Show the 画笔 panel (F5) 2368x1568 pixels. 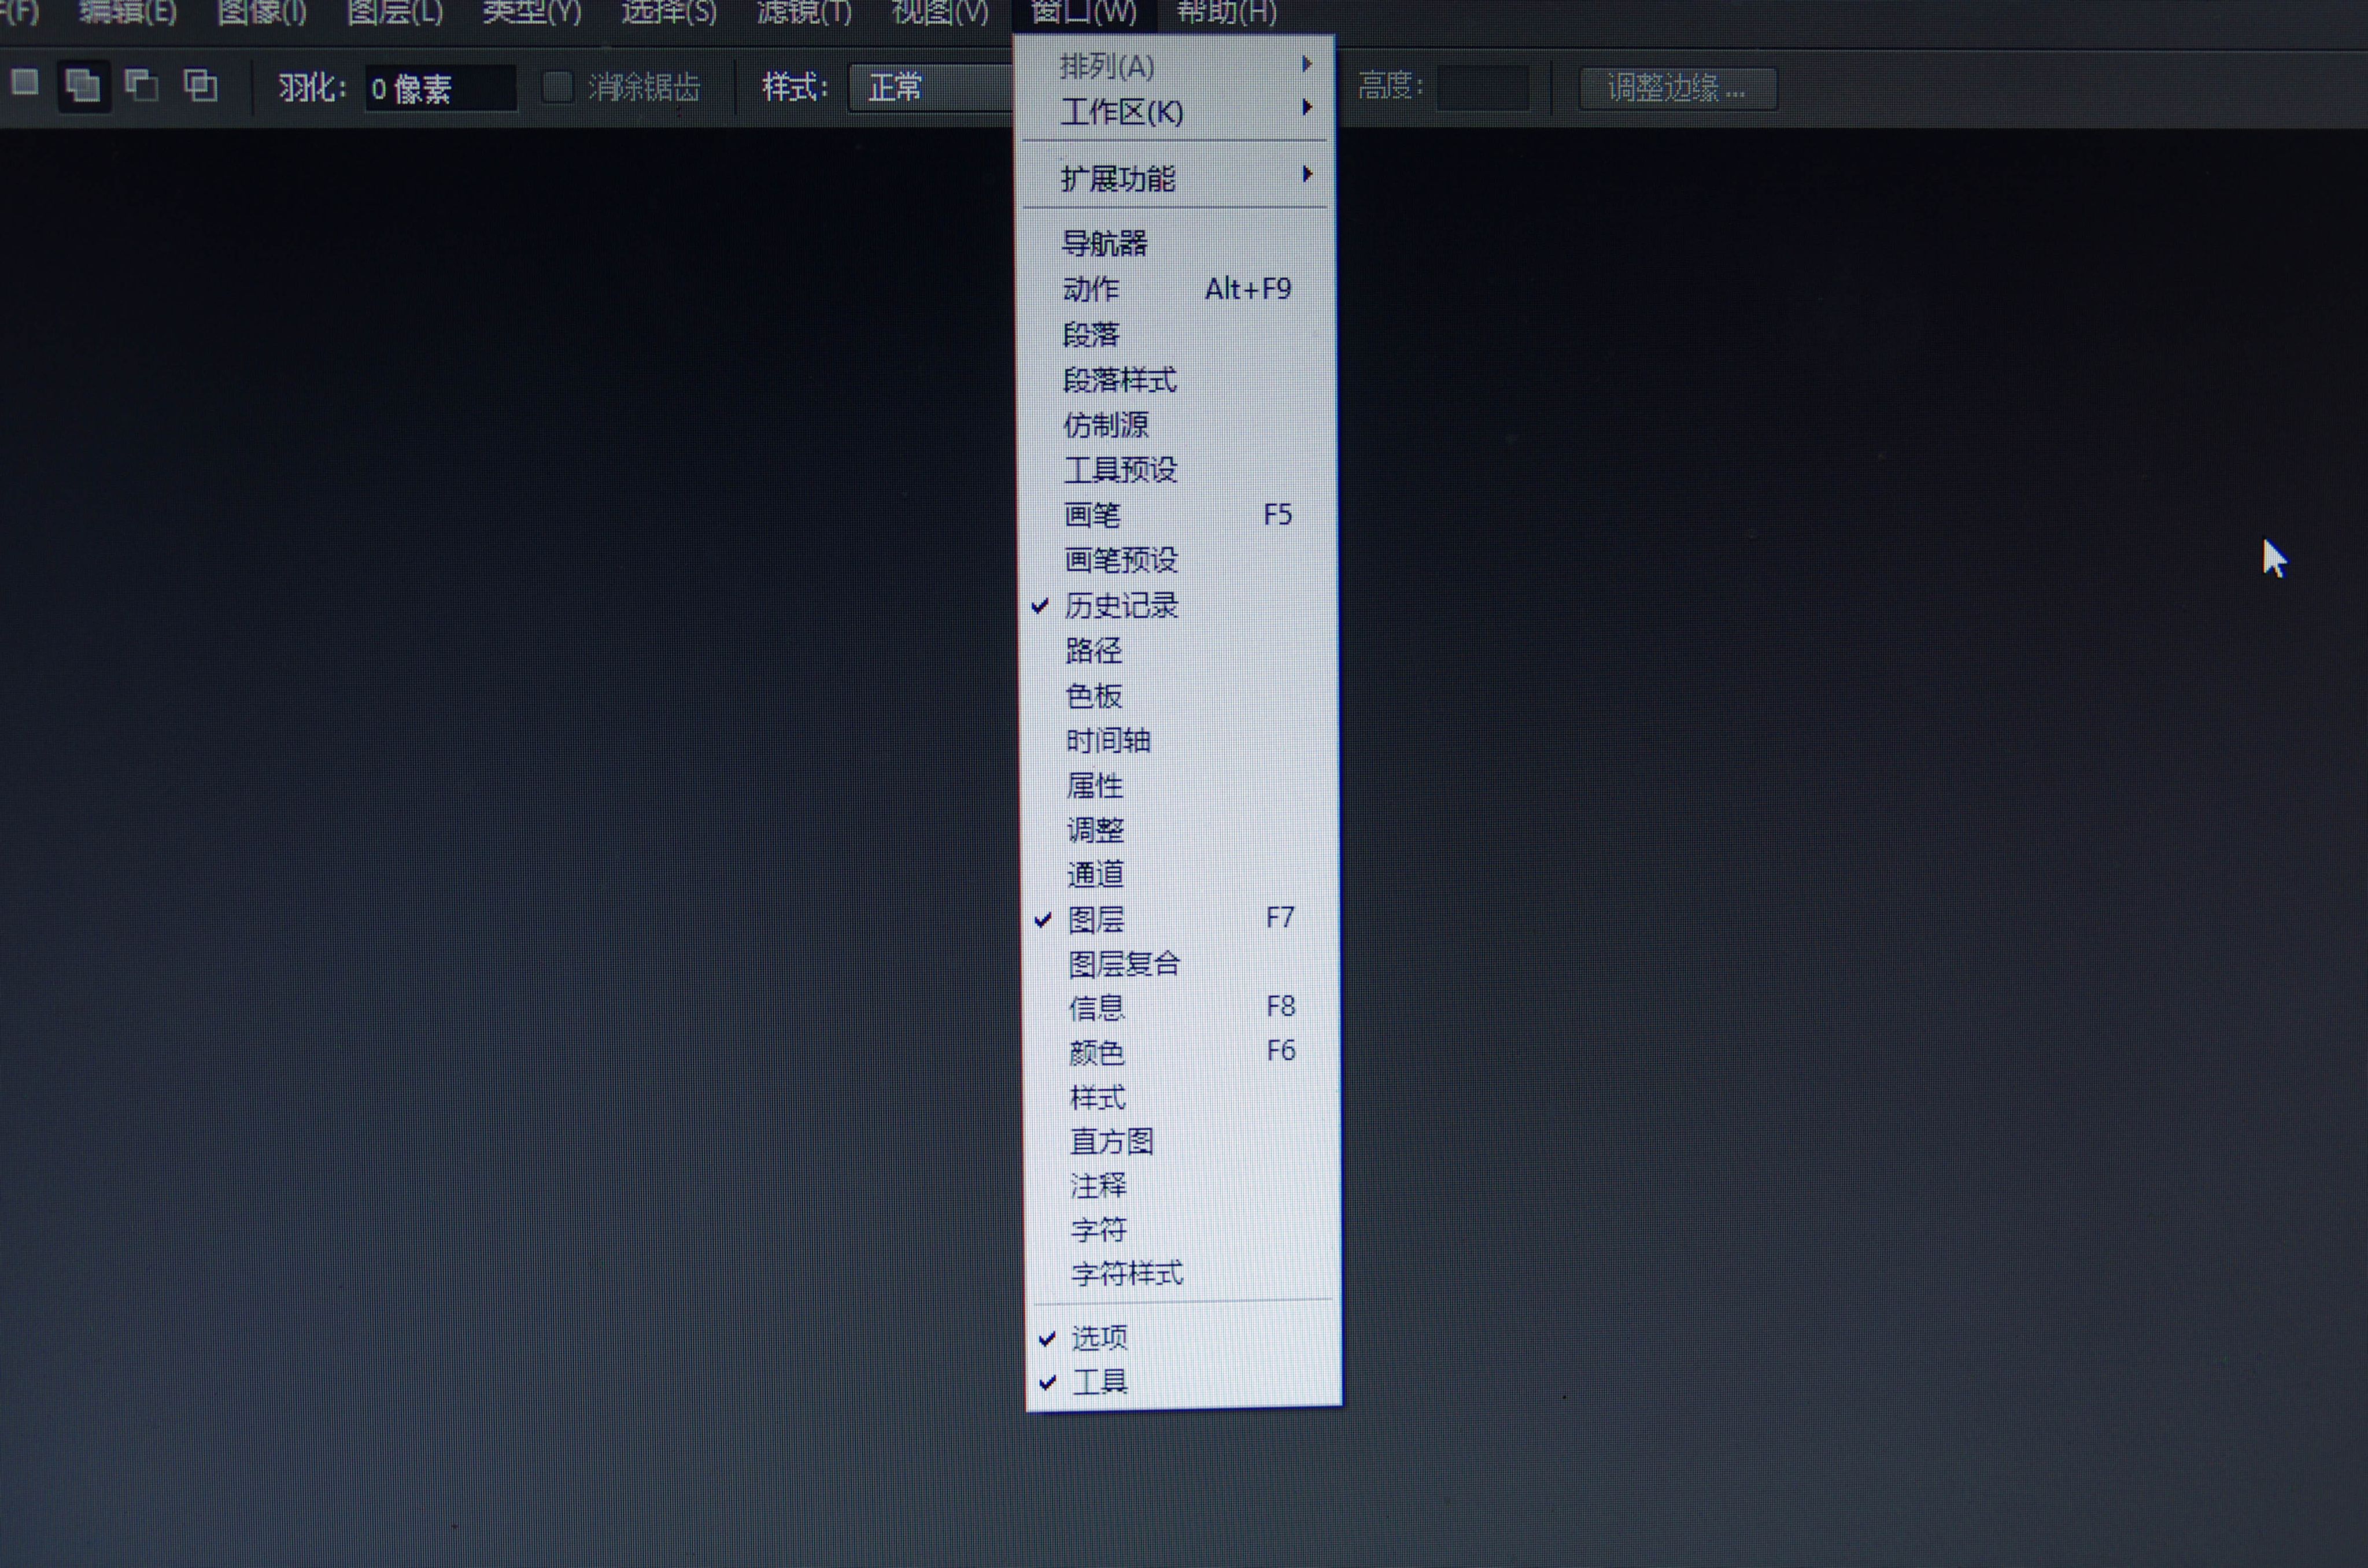tap(1178, 515)
